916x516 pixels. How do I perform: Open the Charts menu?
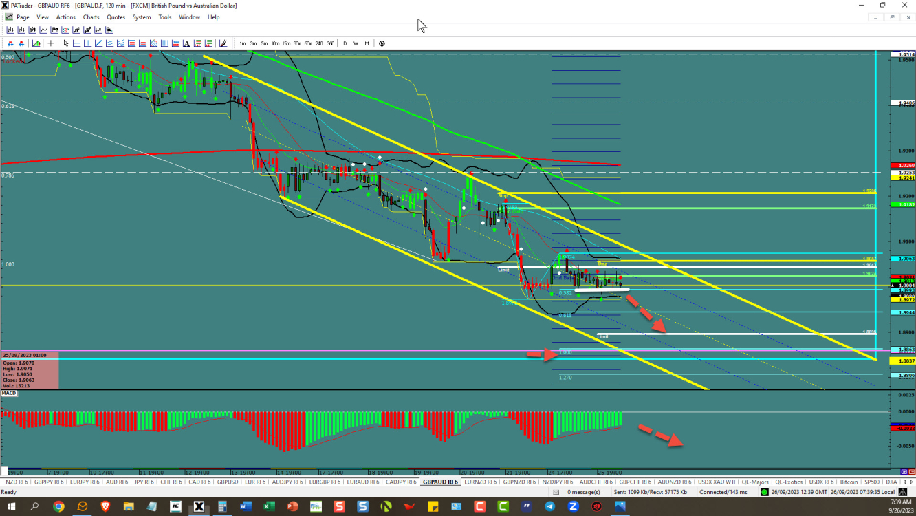pyautogui.click(x=91, y=17)
